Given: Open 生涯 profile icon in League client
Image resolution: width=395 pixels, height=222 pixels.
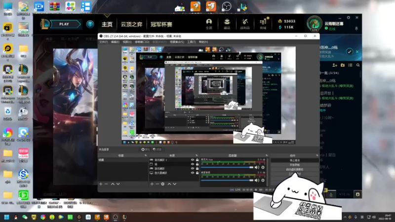Looking at the screenshot, I should (x=209, y=24).
